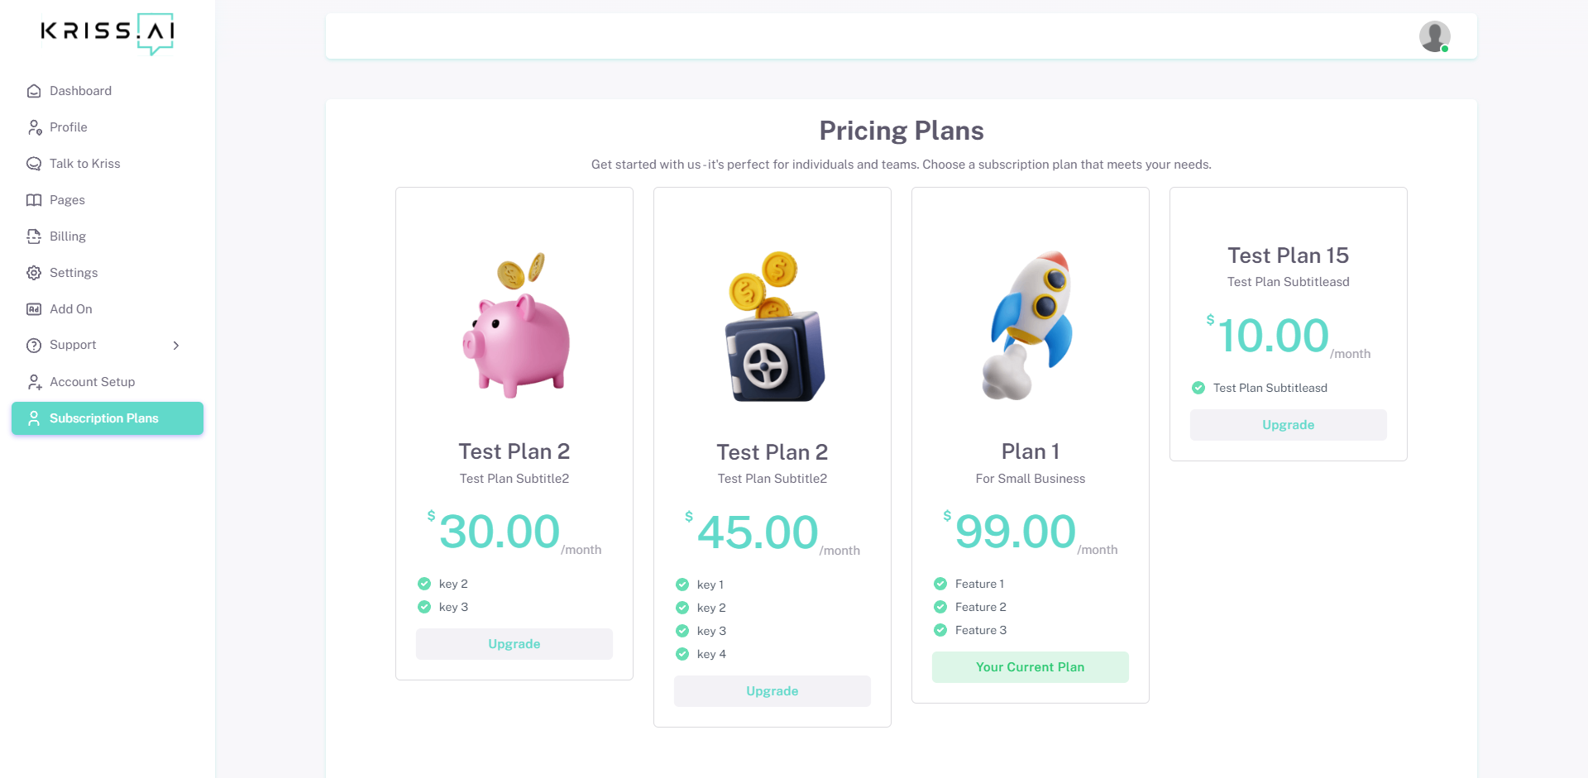Open the Profile icon in sidebar
Viewport: 1588px width, 778px height.
[x=34, y=127]
